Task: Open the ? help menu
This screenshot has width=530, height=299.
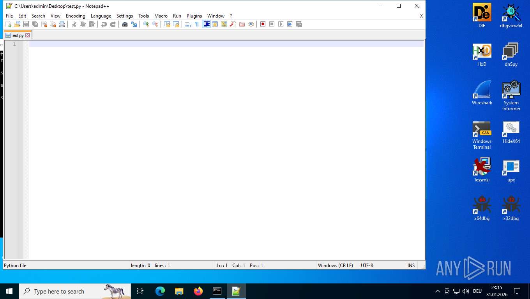Action: tap(231, 16)
